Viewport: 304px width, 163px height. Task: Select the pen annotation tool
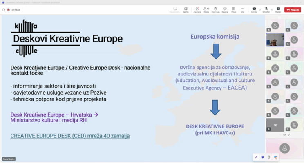tap(256, 156)
